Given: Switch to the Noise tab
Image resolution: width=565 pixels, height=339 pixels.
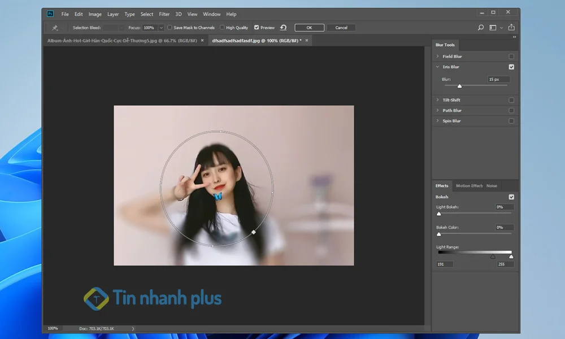Looking at the screenshot, I should tap(492, 185).
